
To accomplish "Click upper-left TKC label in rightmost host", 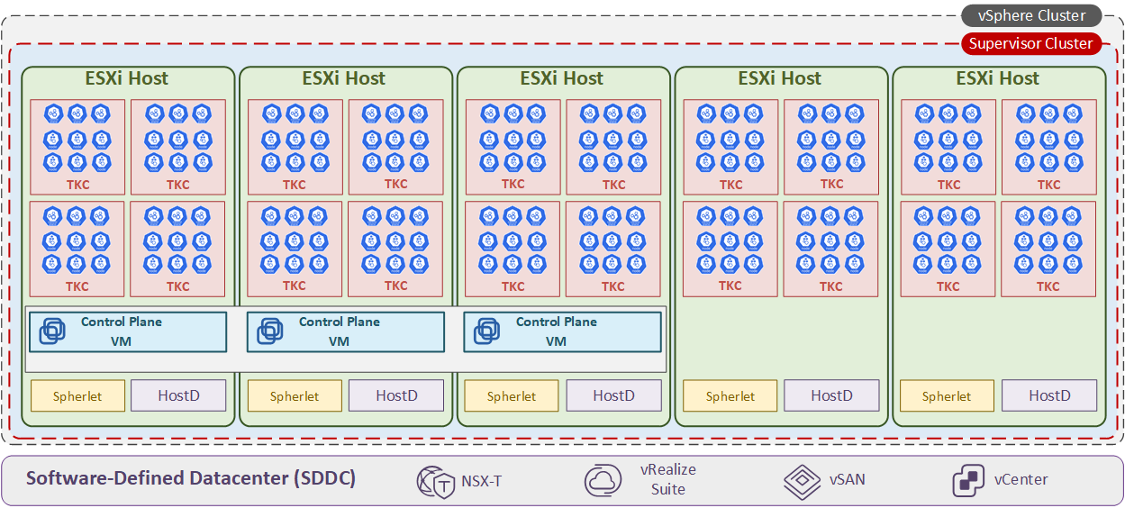I will [948, 185].
